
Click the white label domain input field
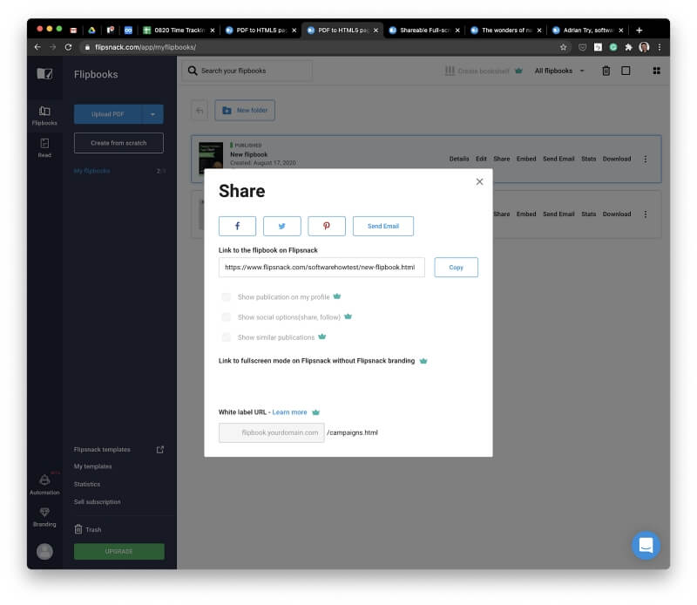coord(272,432)
